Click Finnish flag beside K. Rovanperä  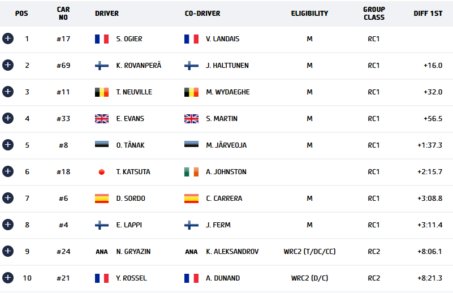tap(102, 66)
